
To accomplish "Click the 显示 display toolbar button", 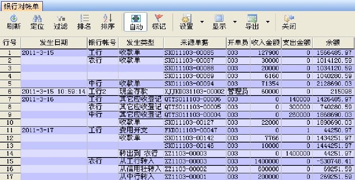I will pos(219,19).
